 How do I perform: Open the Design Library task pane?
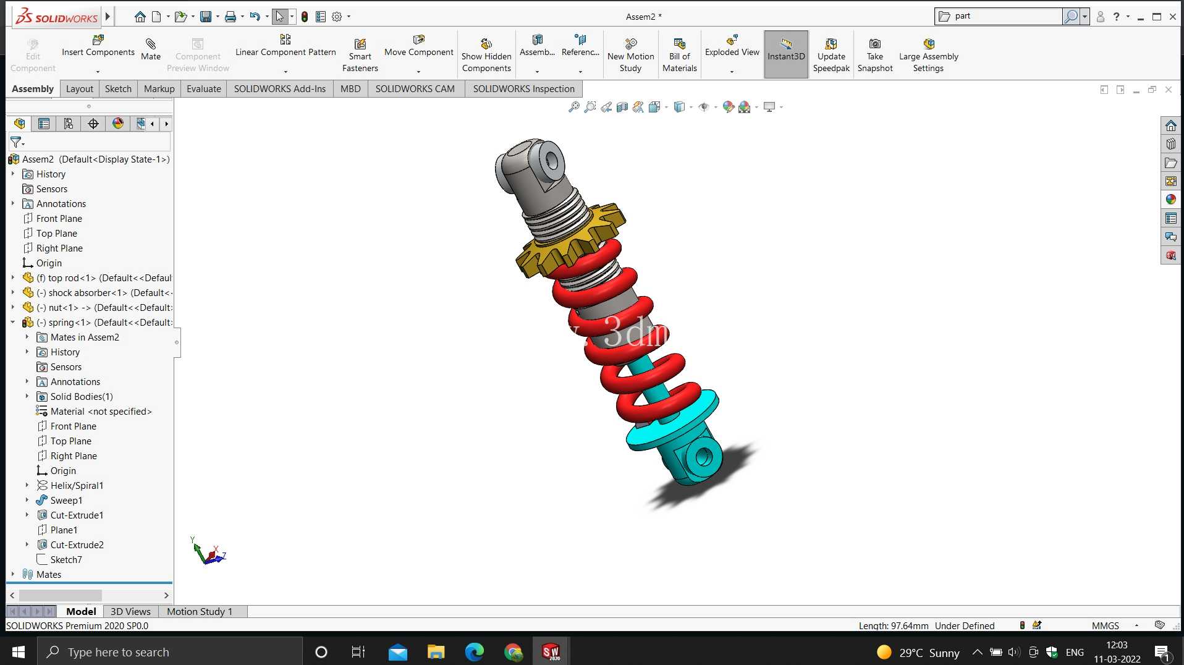coord(1171,144)
